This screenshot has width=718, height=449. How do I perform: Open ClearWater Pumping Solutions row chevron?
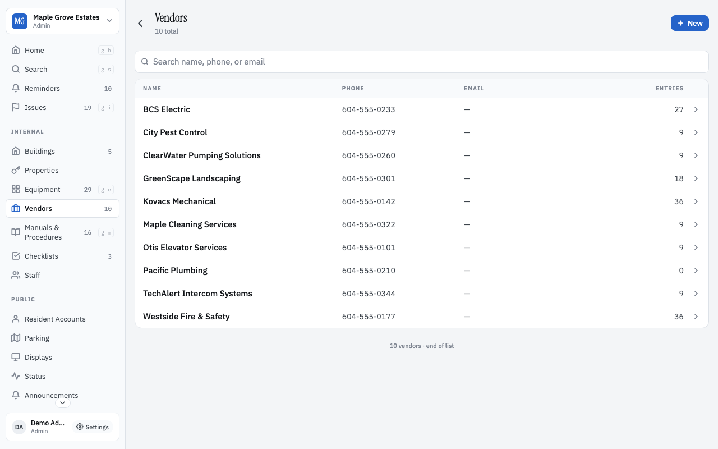[x=696, y=155]
